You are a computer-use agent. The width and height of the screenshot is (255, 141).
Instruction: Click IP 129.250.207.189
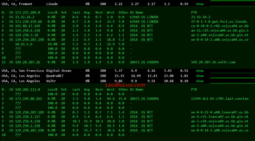[29, 112]
